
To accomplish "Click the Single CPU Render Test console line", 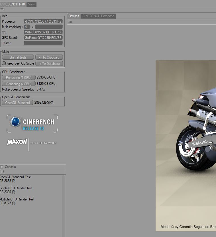I will [x=16, y=188].
